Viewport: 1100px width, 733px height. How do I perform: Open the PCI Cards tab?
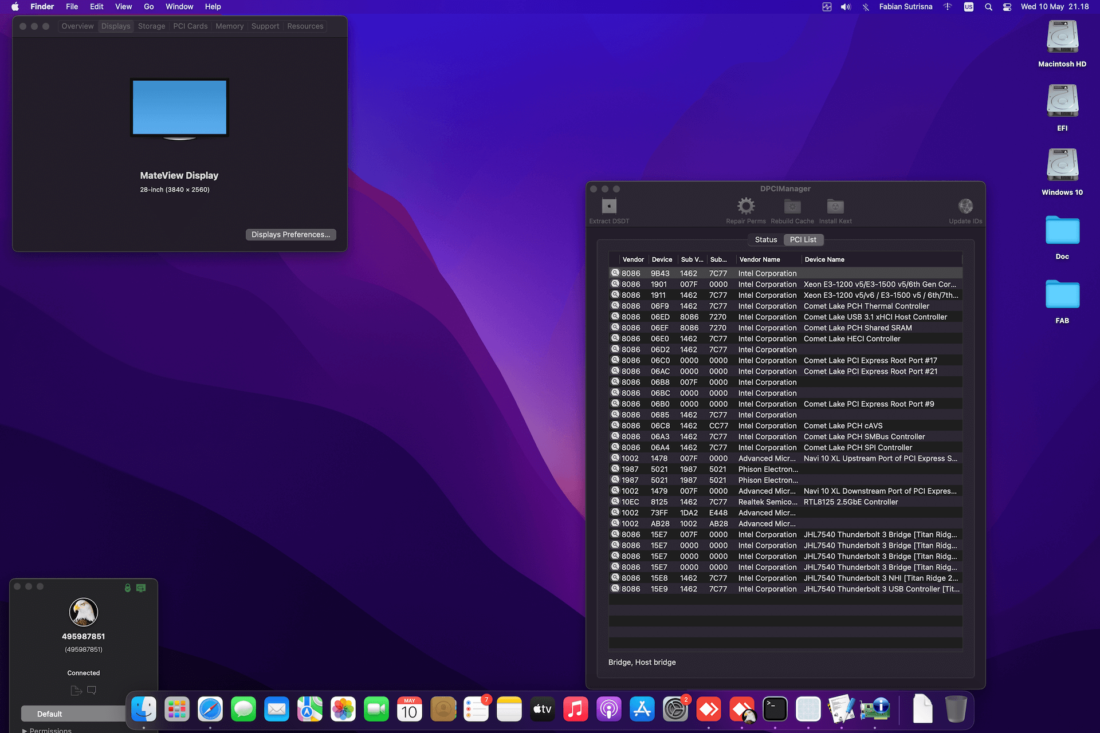(x=190, y=26)
